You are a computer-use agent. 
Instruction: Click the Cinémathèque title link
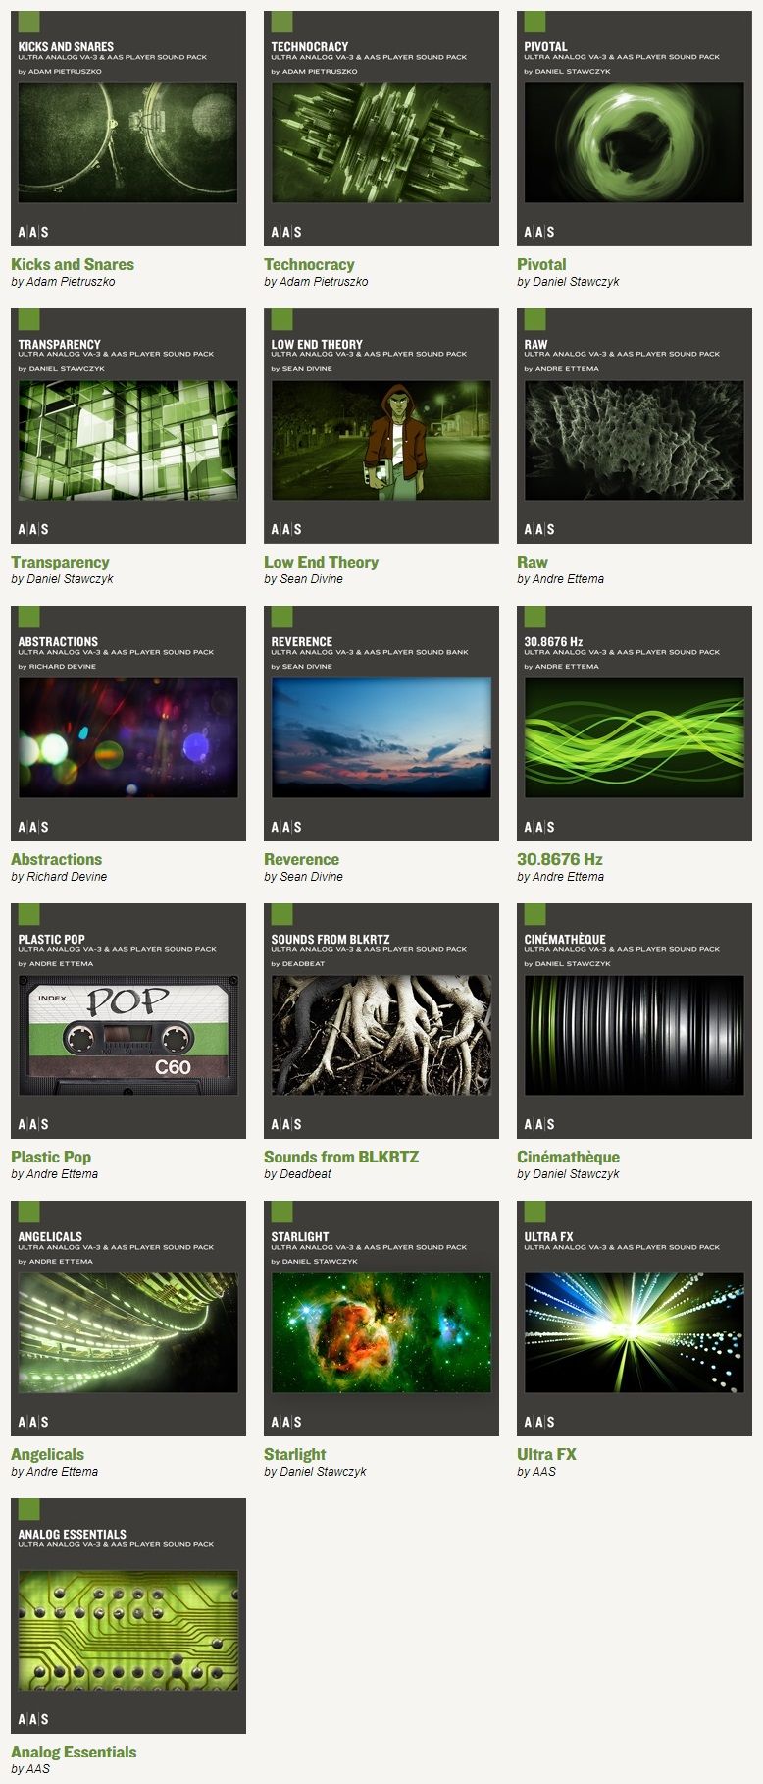point(568,1158)
